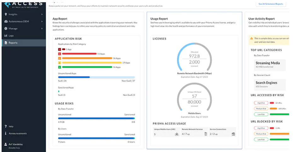
Task: Expand the Manage menu chevron
Action: 42,29
